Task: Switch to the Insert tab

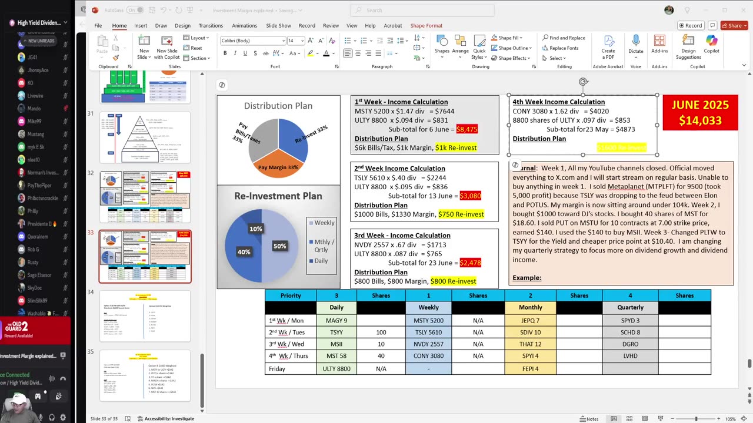Action: (x=141, y=26)
